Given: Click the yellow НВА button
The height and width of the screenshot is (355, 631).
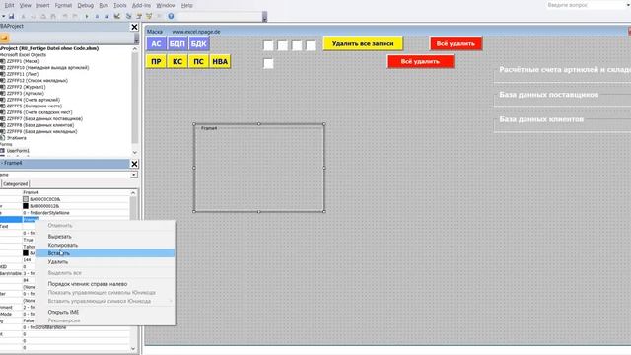Looking at the screenshot, I should 220,61.
